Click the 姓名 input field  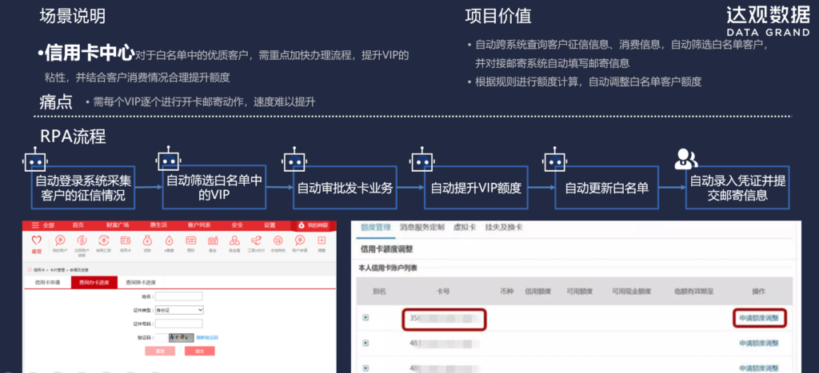[178, 296]
